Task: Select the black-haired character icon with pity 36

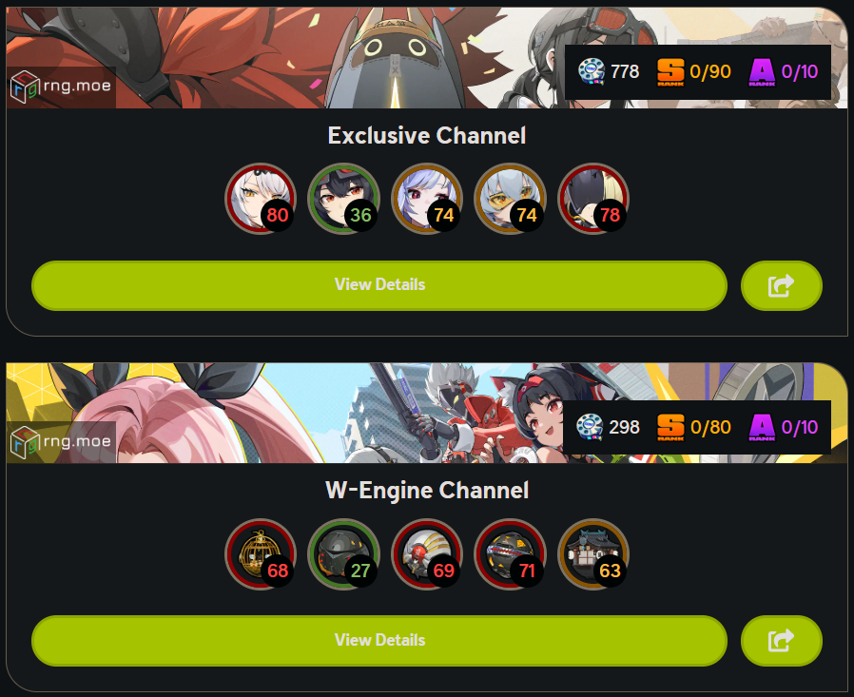Action: point(343,199)
